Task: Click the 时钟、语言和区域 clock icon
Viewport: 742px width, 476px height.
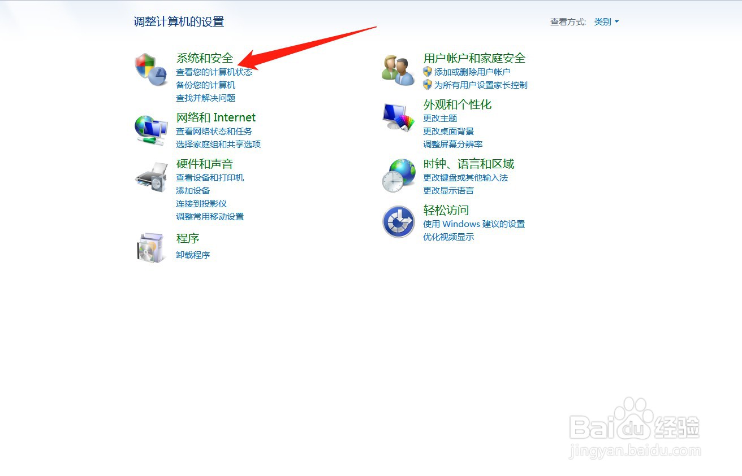Action: point(398,175)
